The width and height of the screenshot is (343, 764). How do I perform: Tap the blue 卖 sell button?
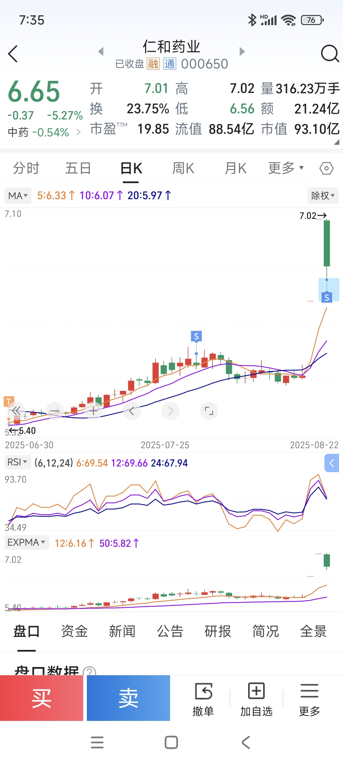[x=128, y=698]
